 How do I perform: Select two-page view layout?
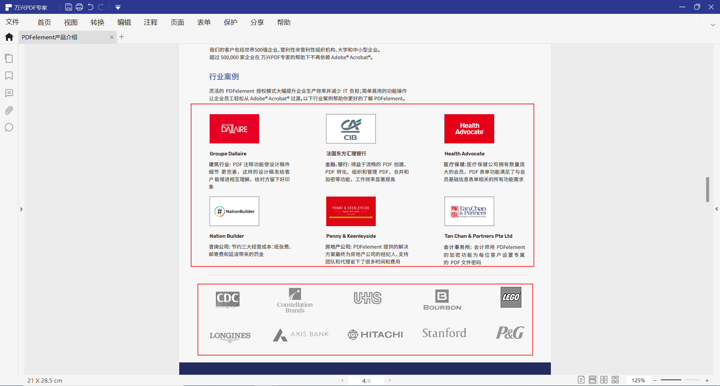604,380
